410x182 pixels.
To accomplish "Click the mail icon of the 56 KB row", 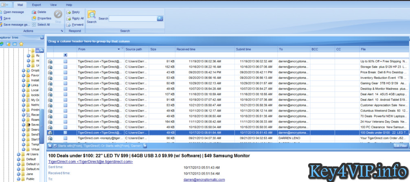I will tap(50, 138).
